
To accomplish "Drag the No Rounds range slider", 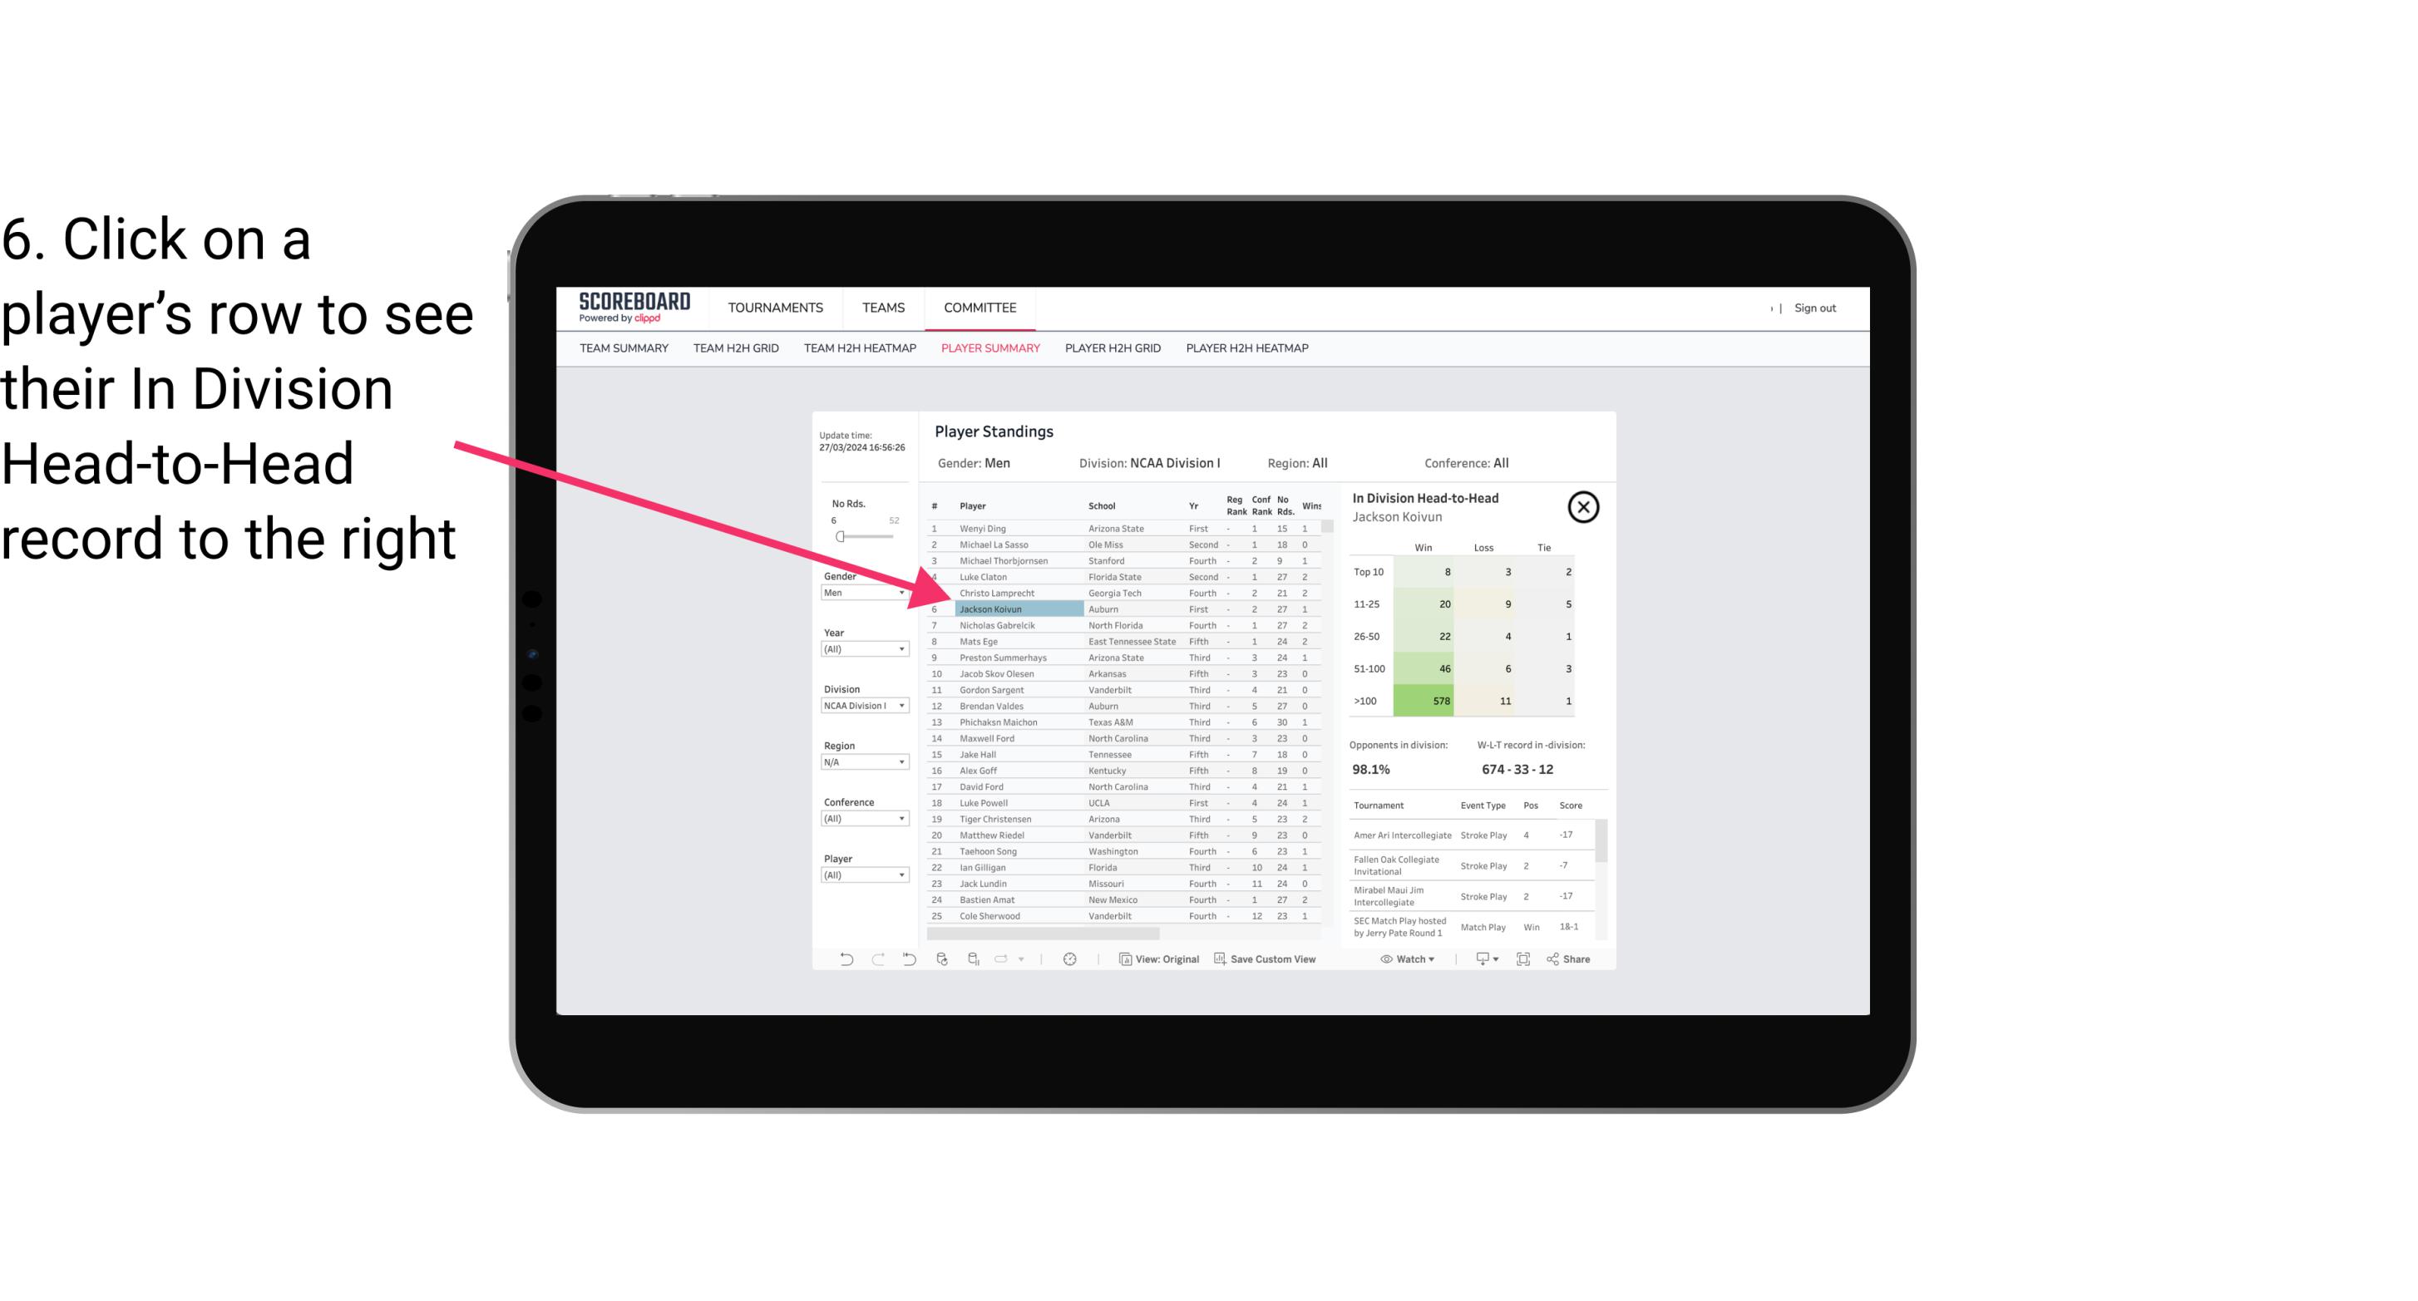I will click(x=841, y=537).
